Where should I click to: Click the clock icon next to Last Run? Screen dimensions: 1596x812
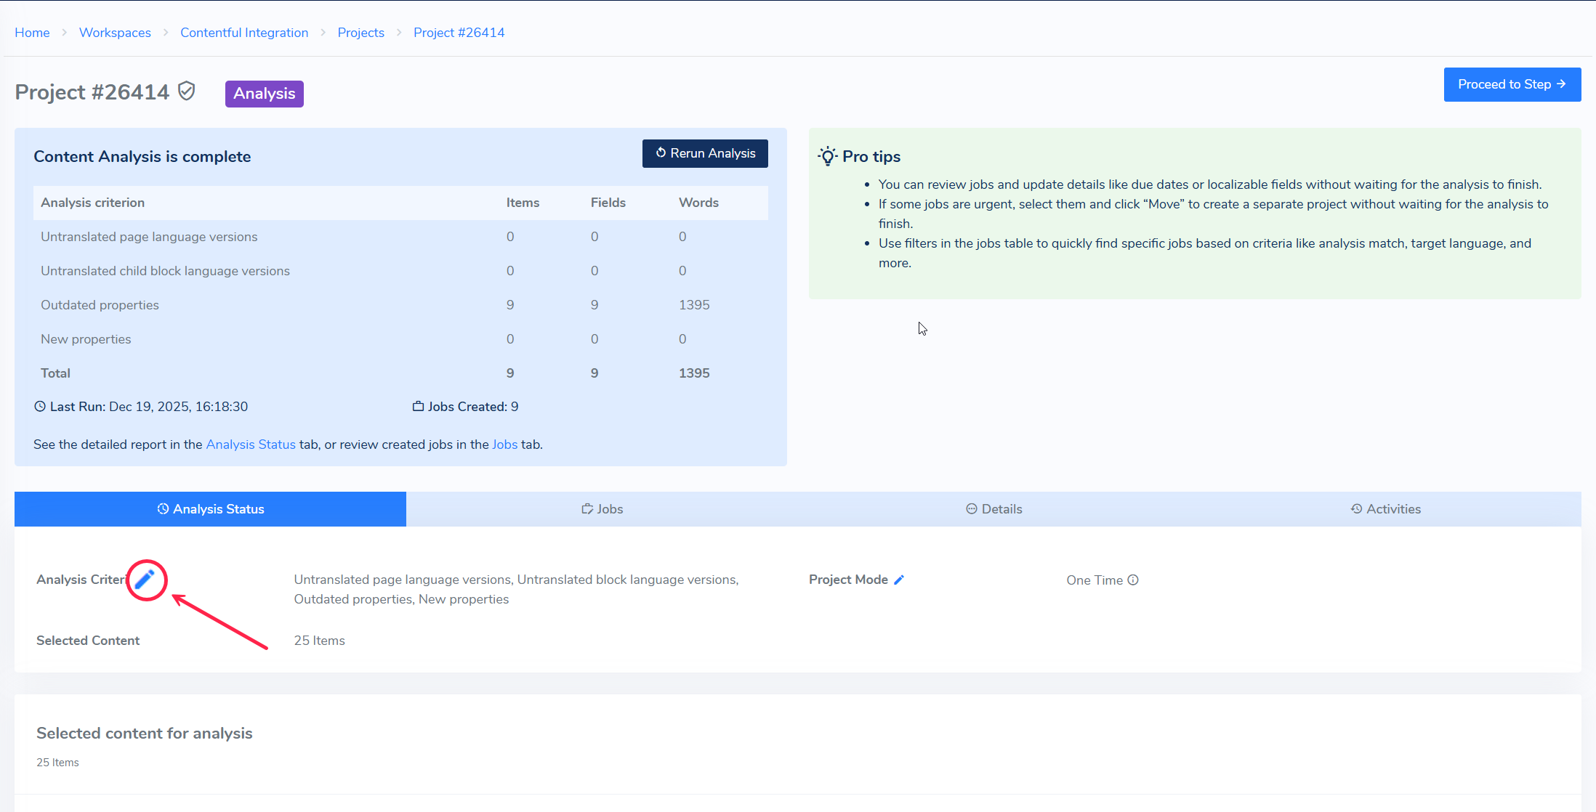tap(40, 407)
